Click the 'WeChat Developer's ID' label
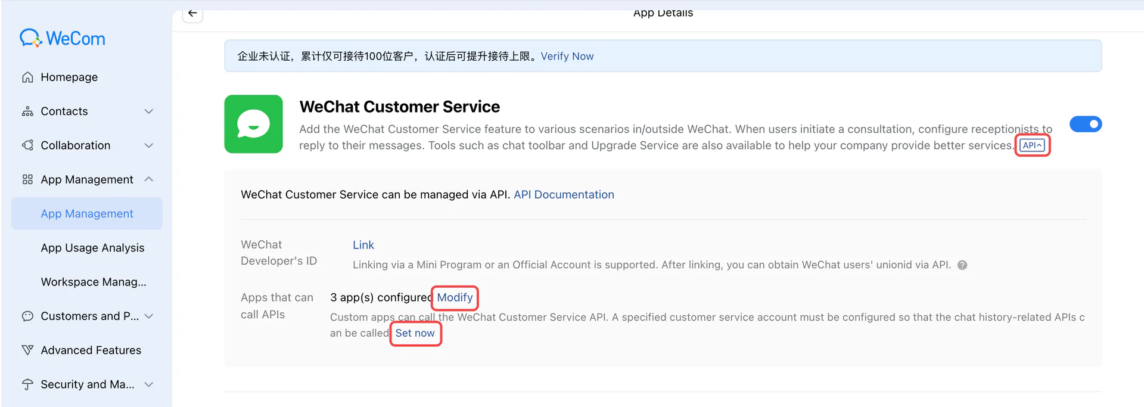 point(279,253)
